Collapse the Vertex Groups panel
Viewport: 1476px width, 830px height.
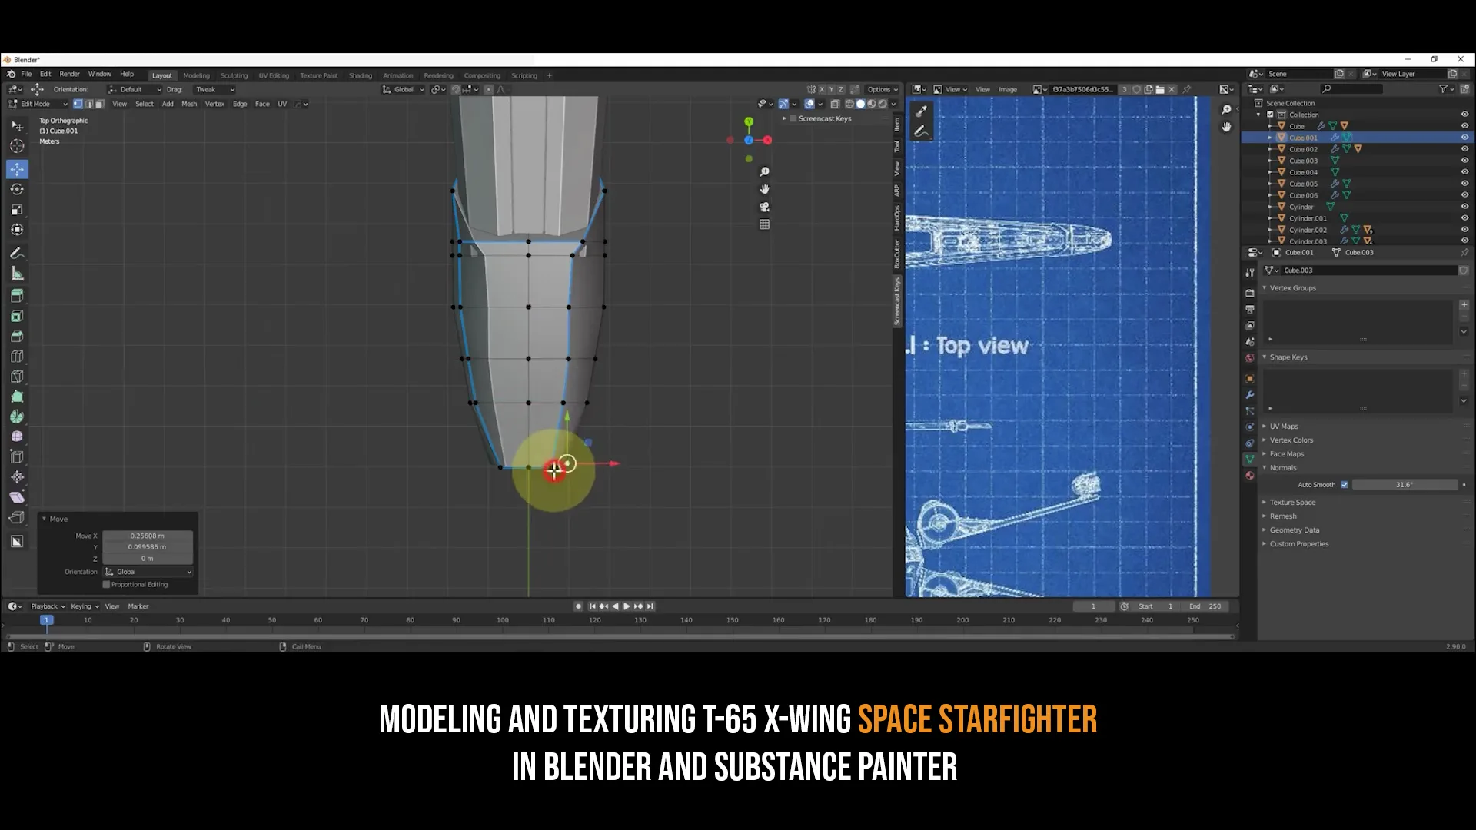1292,288
